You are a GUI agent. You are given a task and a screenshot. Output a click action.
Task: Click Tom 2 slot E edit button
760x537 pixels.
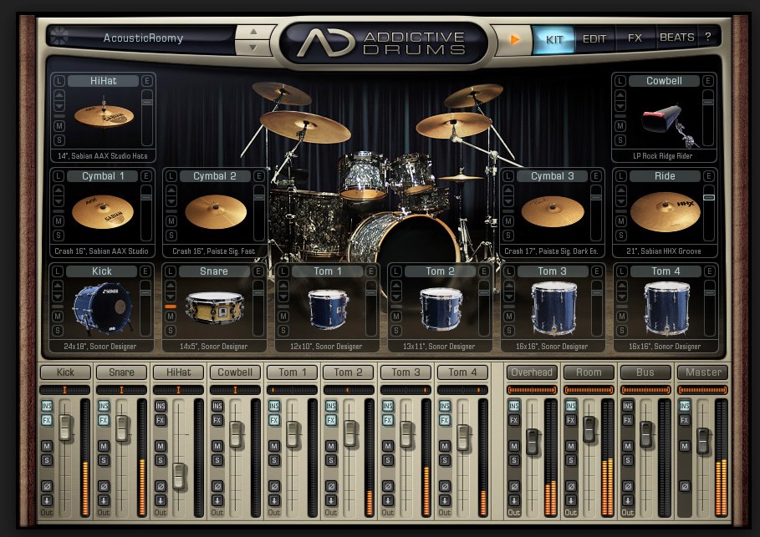point(483,271)
